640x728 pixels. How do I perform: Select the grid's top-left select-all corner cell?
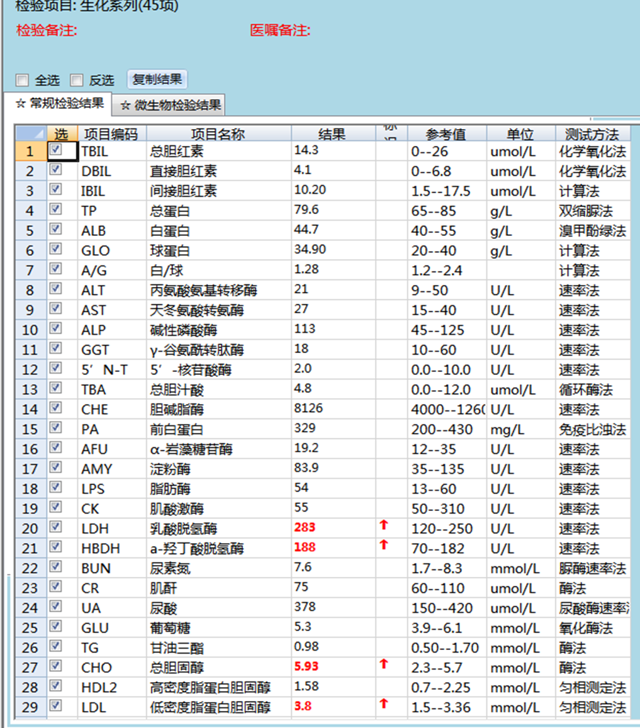pos(31,134)
